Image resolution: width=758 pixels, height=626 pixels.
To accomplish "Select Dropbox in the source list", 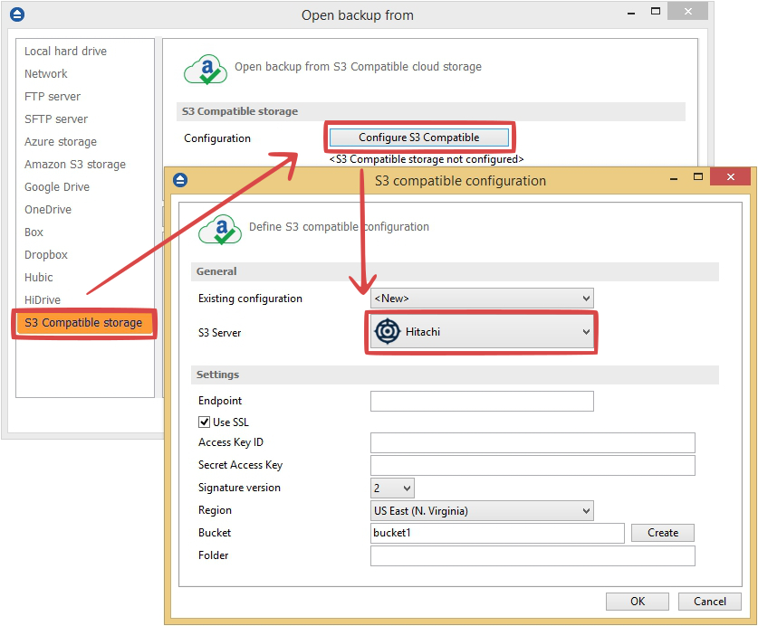I will coord(46,255).
